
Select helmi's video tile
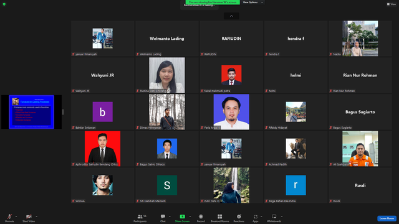(x=296, y=75)
